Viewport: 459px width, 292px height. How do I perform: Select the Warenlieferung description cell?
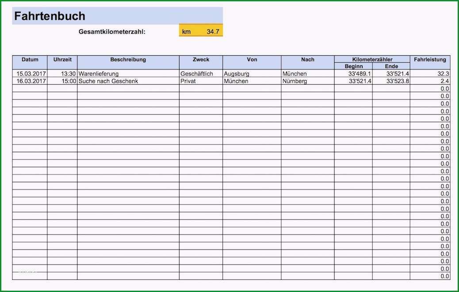coord(128,73)
